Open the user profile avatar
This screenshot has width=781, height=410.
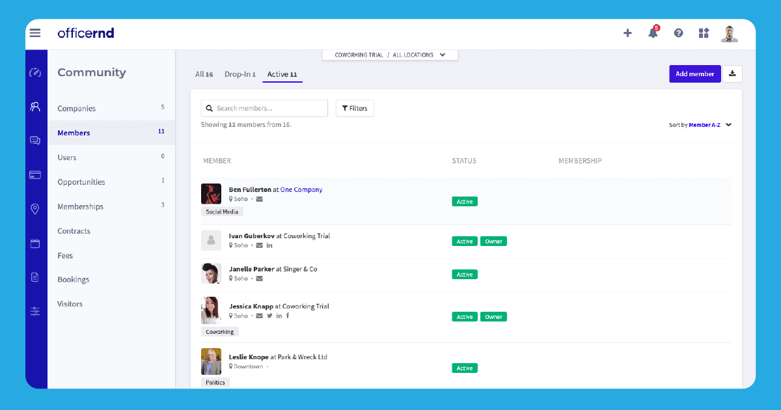click(x=730, y=33)
